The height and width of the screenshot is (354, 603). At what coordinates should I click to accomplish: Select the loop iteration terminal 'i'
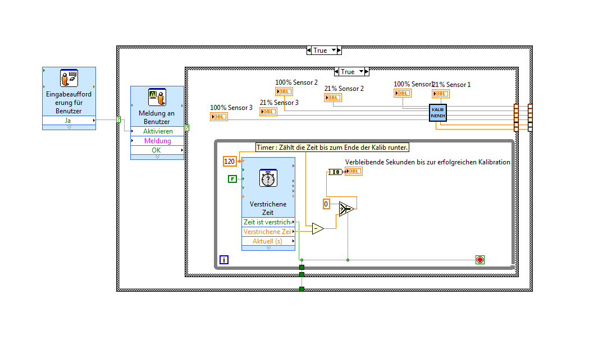tap(224, 260)
